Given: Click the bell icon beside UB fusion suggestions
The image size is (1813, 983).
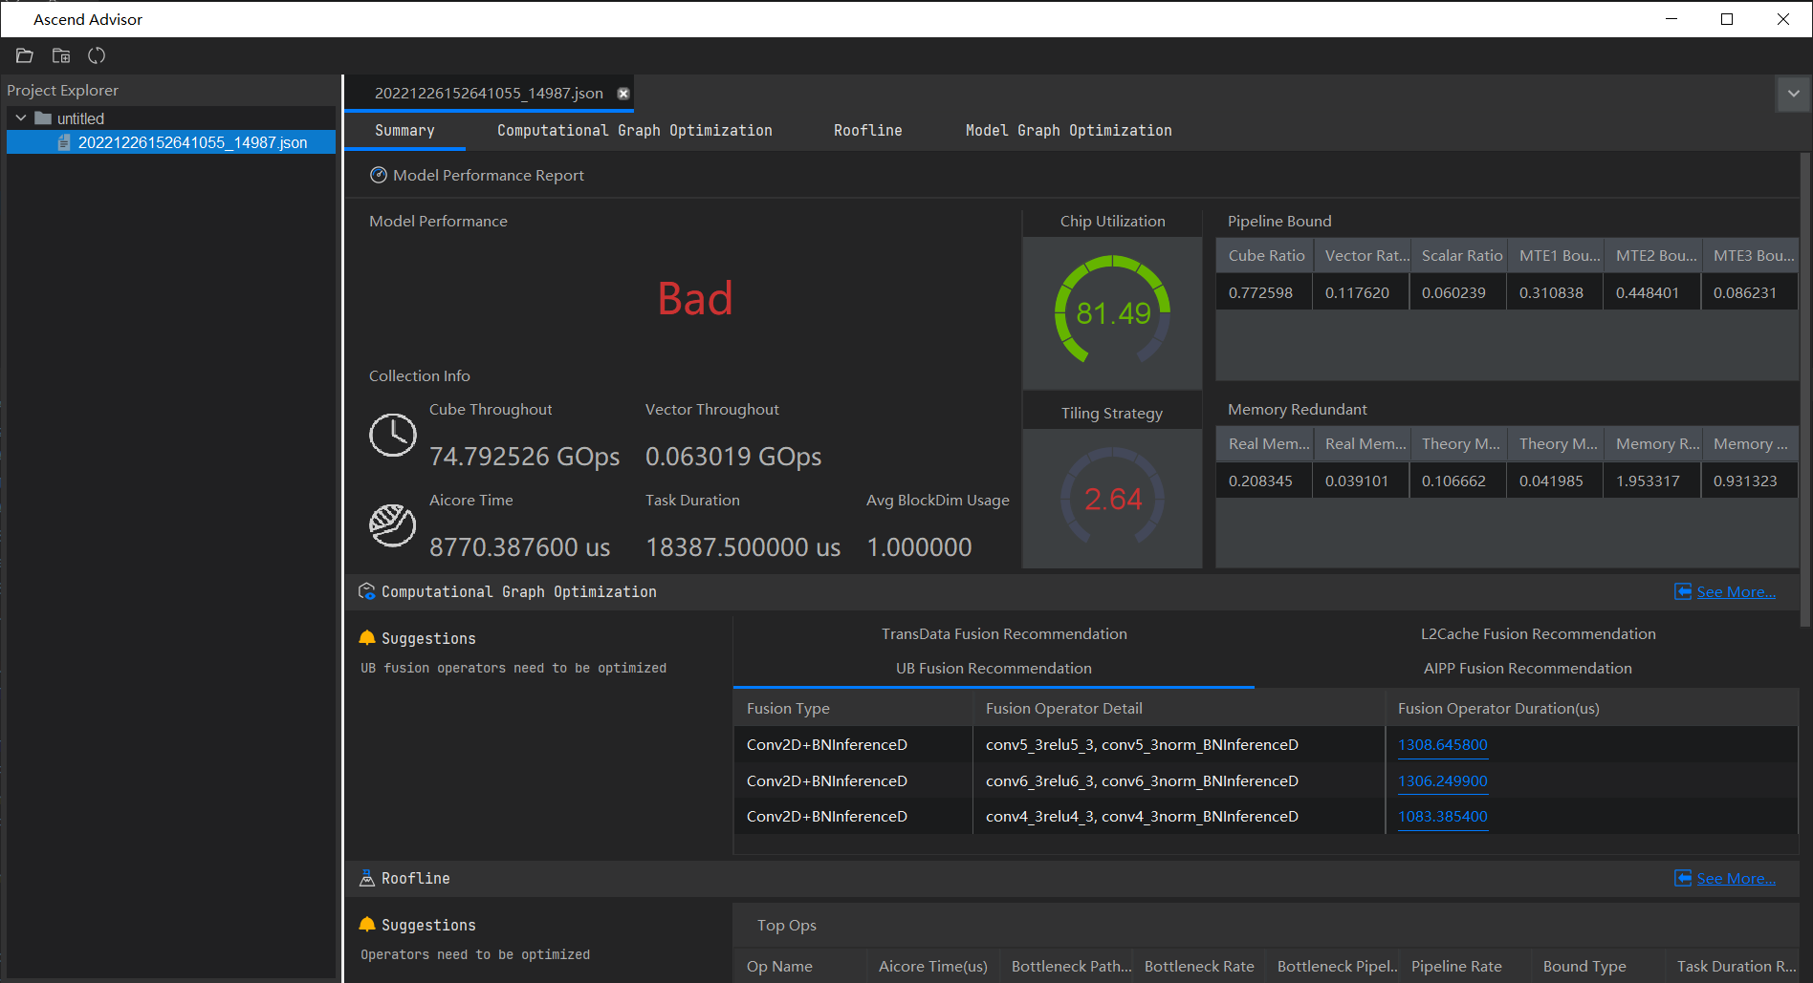Looking at the screenshot, I should 367,638.
